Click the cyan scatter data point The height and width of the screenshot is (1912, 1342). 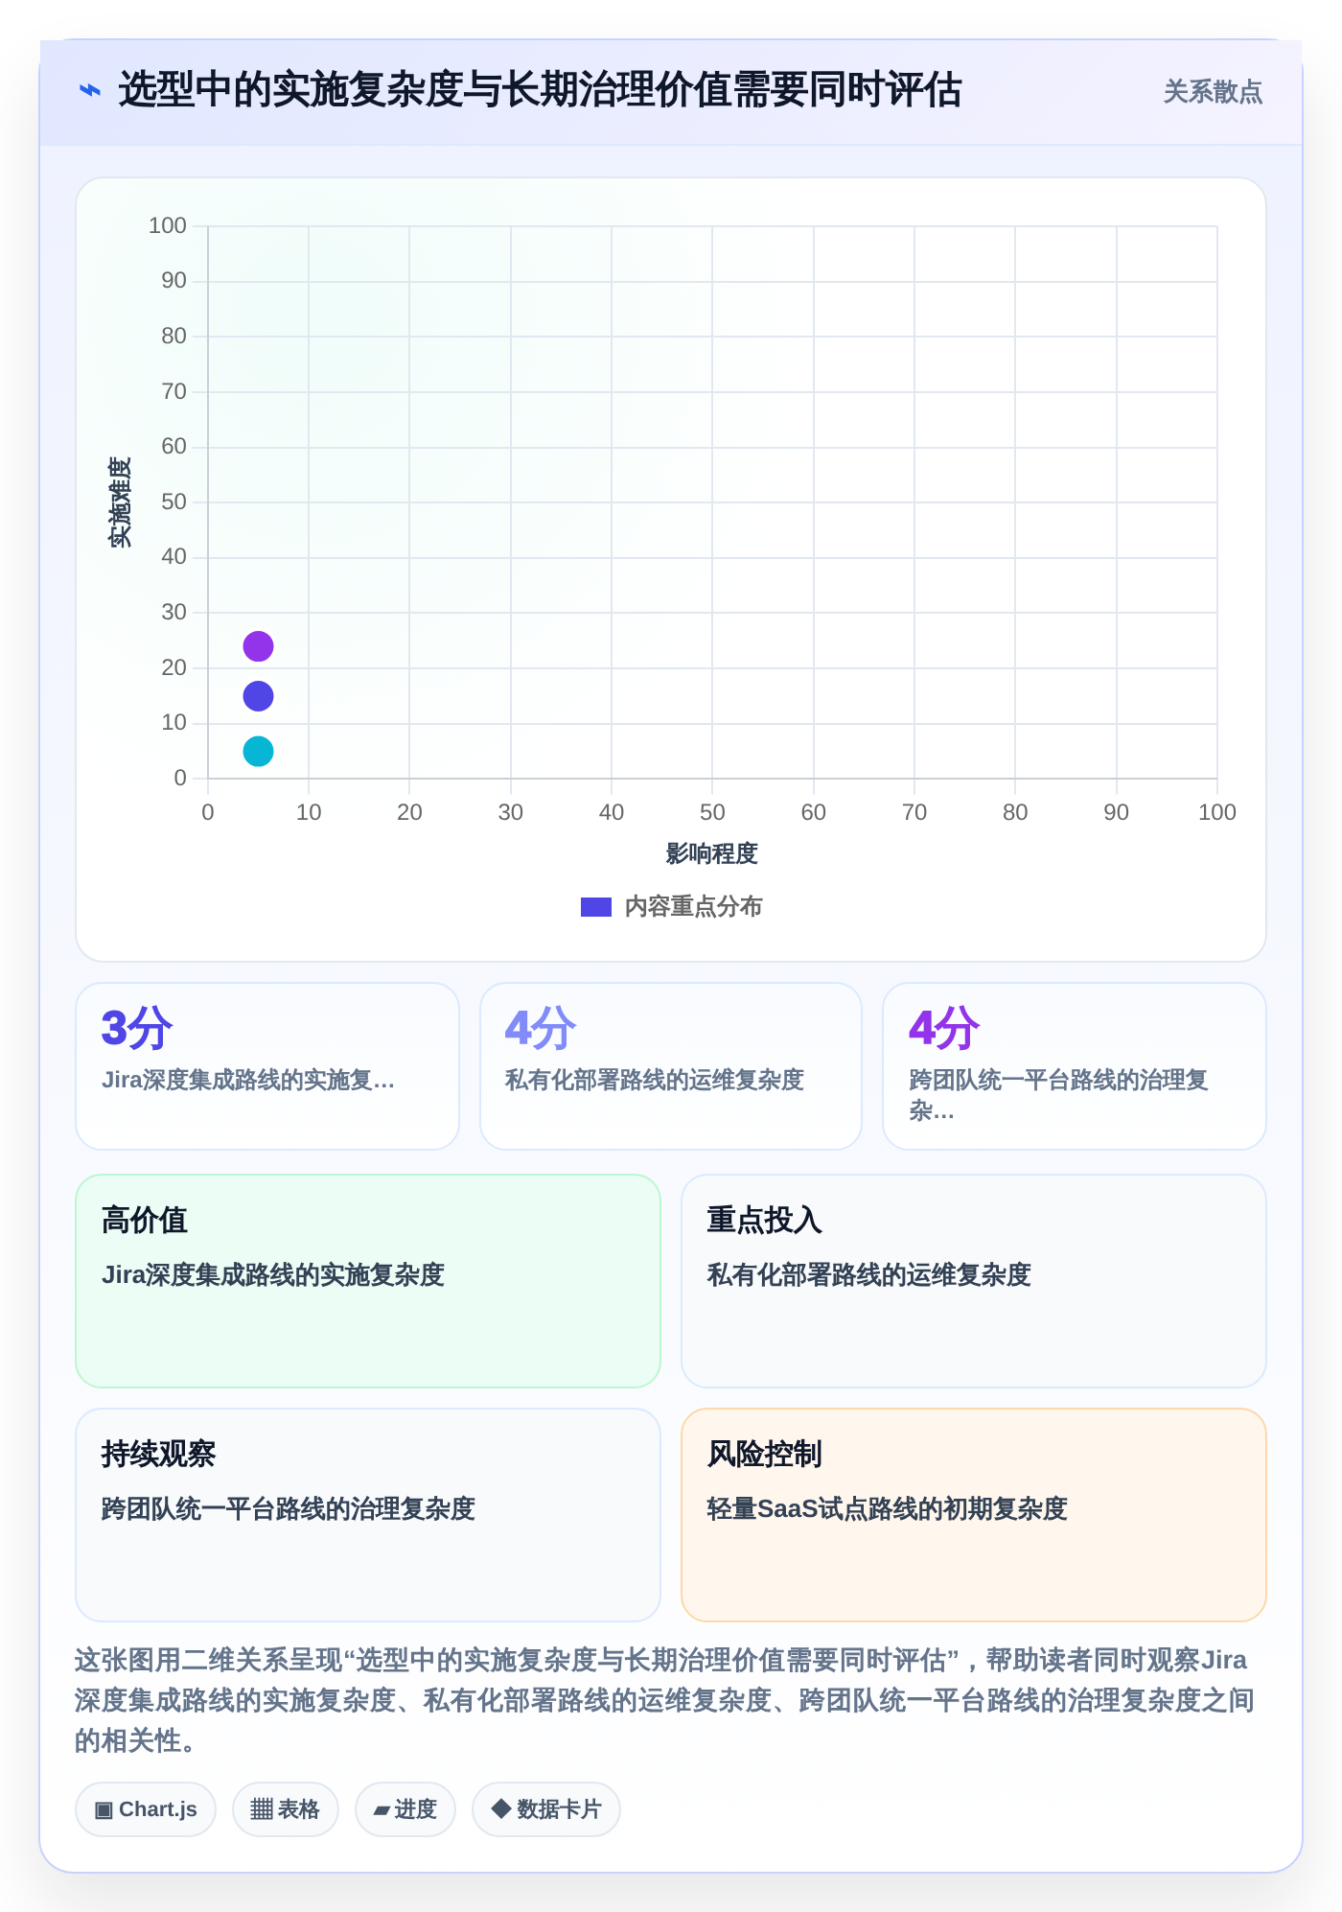coord(258,751)
